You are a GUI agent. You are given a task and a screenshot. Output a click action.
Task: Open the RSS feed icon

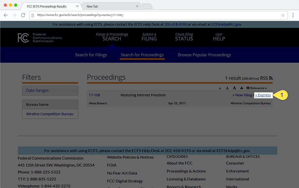[x=271, y=78]
